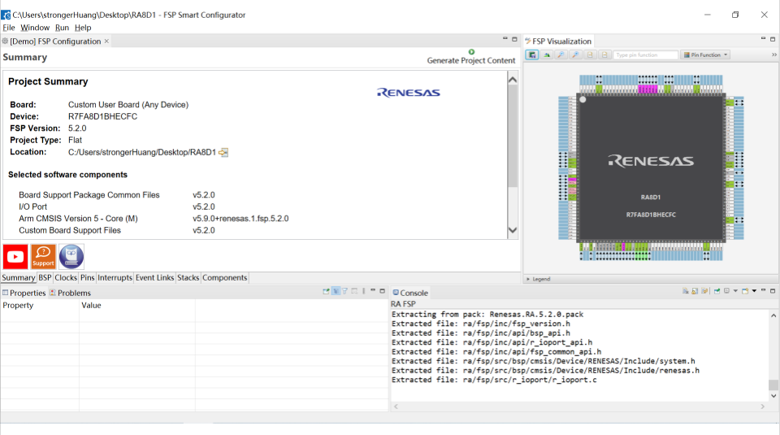Click the green Generate Project Content icon
Screen dimensions: 780x435
point(471,52)
